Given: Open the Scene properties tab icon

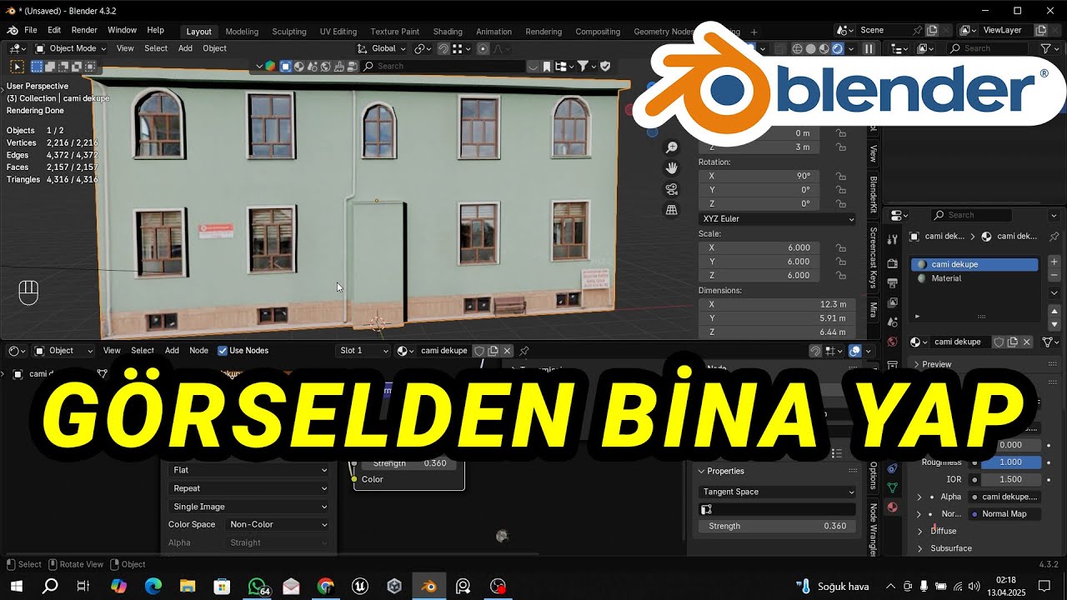Looking at the screenshot, I should [892, 322].
